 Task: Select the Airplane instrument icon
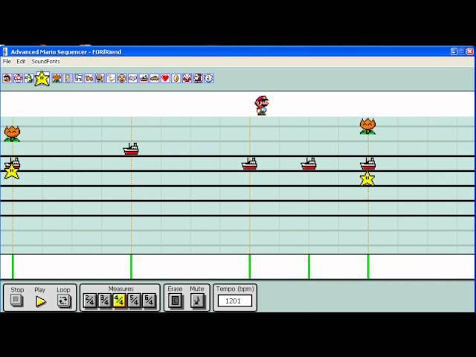pyautogui.click(x=133, y=78)
